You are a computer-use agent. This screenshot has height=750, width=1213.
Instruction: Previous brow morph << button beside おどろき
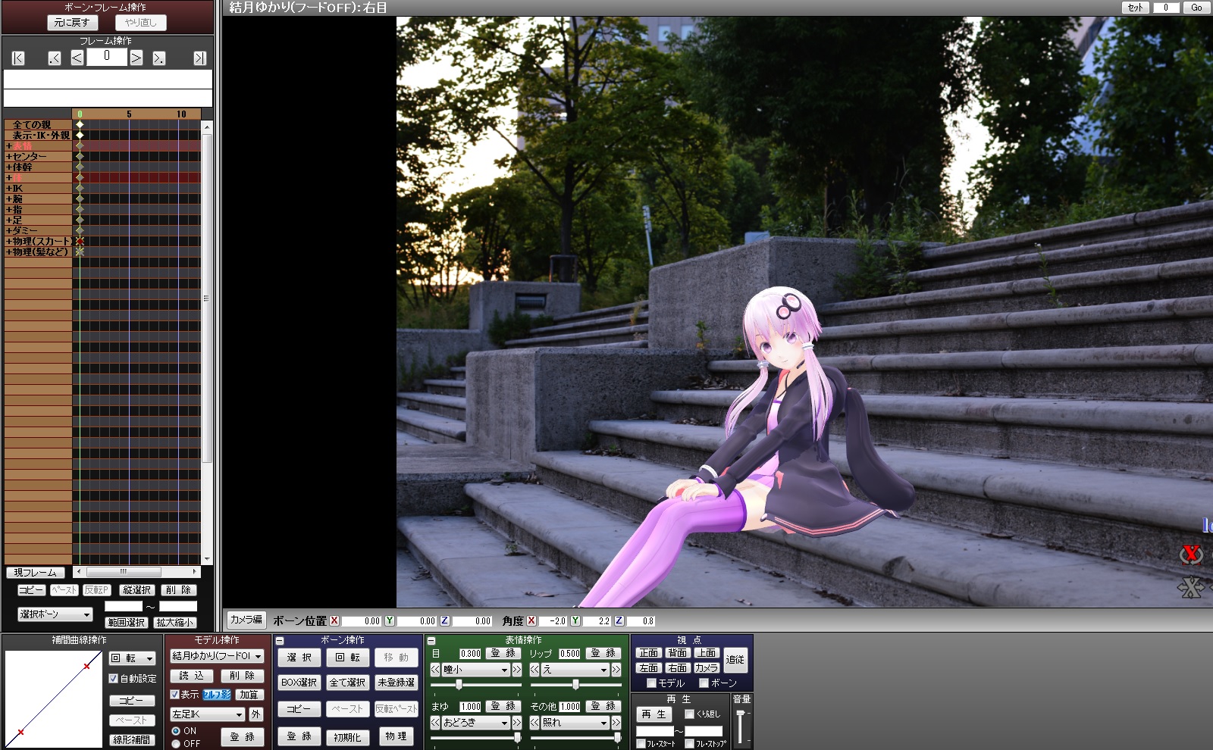(x=435, y=723)
